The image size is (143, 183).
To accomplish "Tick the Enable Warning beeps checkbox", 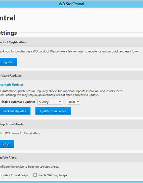I will click(x=35, y=175).
